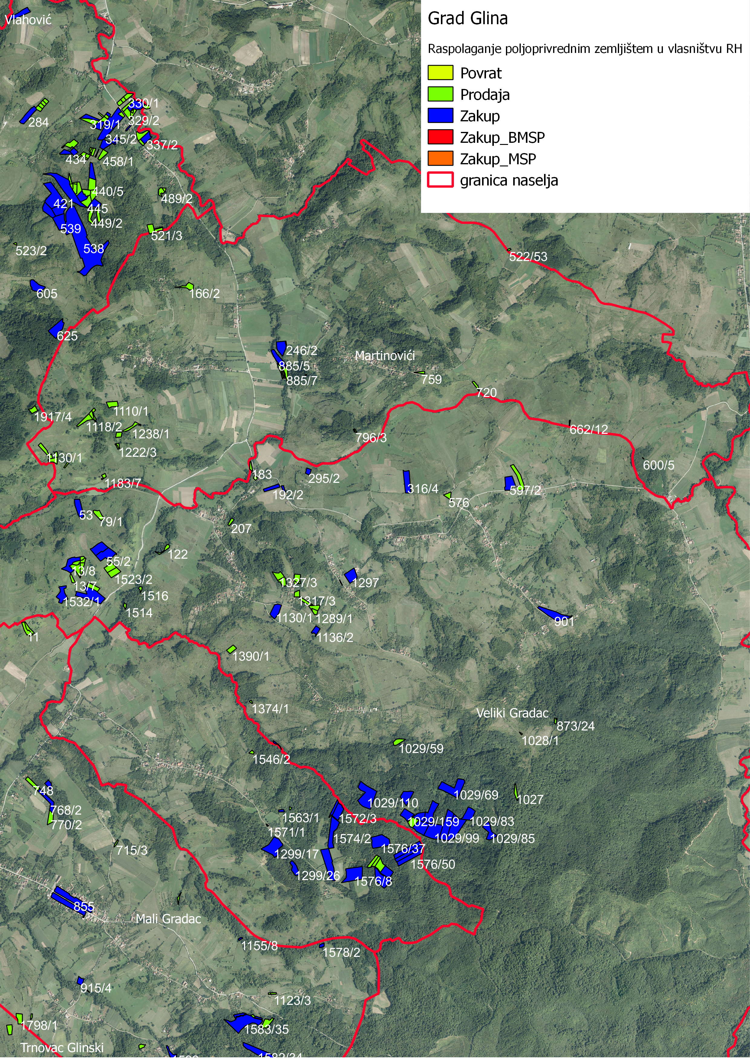This screenshot has height=1061, width=750.
Task: Select the Veliki Gradac settlement label
Action: click(512, 713)
